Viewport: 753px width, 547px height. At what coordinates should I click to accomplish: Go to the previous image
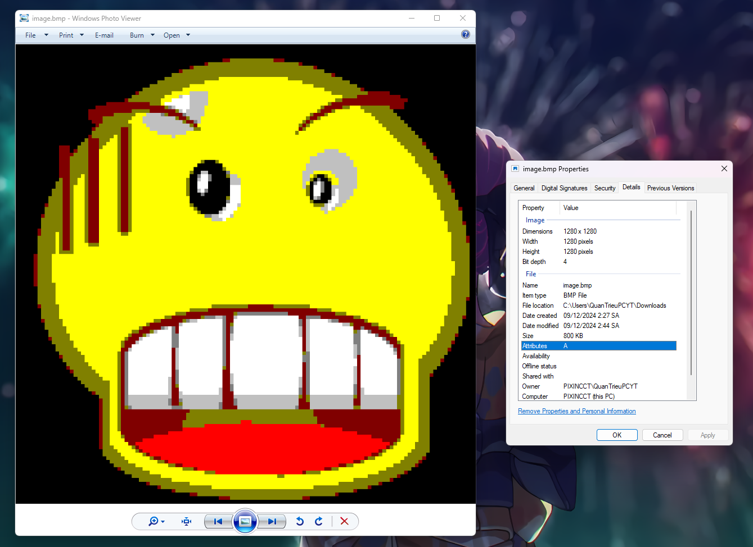click(x=218, y=522)
